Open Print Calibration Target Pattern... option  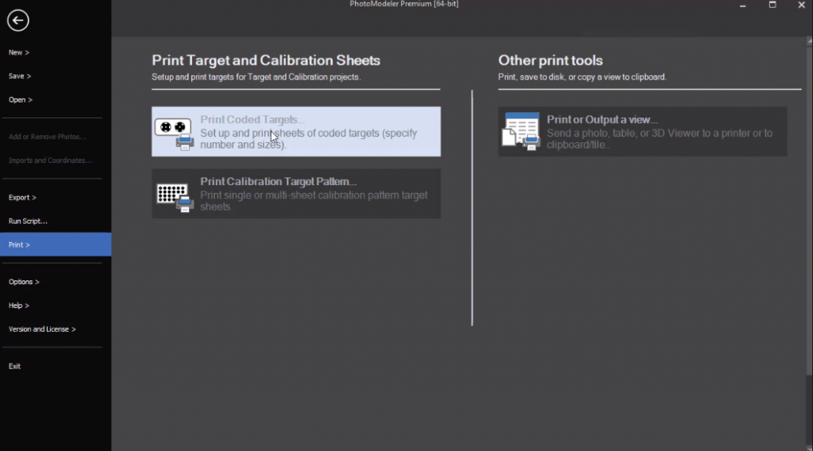pos(296,194)
